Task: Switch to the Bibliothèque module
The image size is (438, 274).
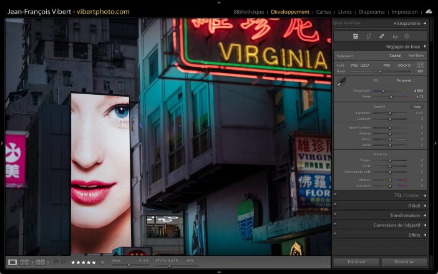Action: pos(249,12)
